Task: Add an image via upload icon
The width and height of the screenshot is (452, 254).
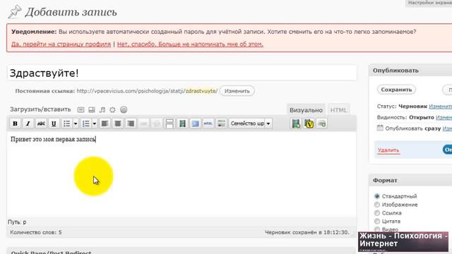Action: 81,110
